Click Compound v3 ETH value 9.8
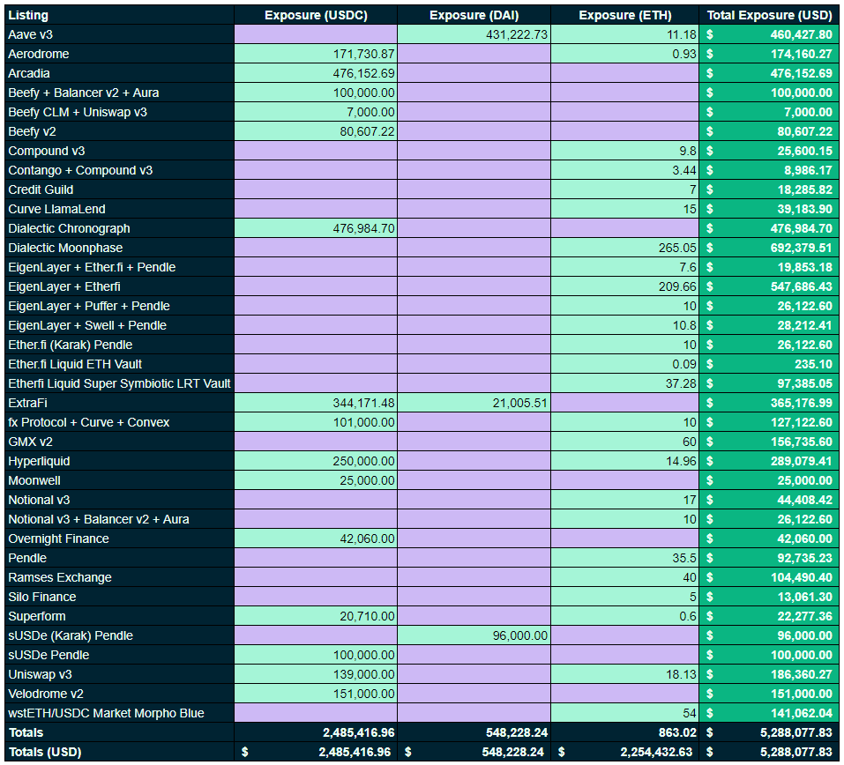 (625, 151)
